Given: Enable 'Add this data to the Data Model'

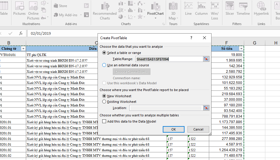Looking at the screenshot, I should pyautogui.click(x=104, y=121).
